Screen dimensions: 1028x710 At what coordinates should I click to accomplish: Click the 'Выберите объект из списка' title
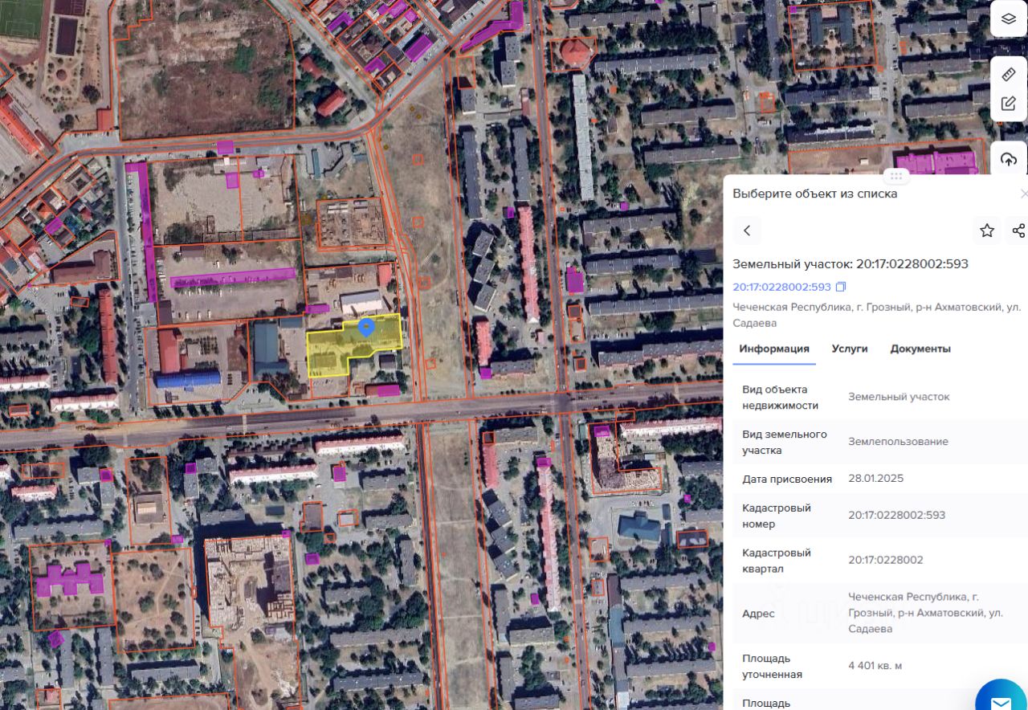[815, 194]
